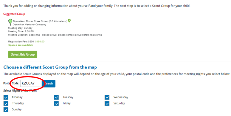Uncheck the Monday checkbox
This screenshot has height=116, width=231.
coord(6,97)
